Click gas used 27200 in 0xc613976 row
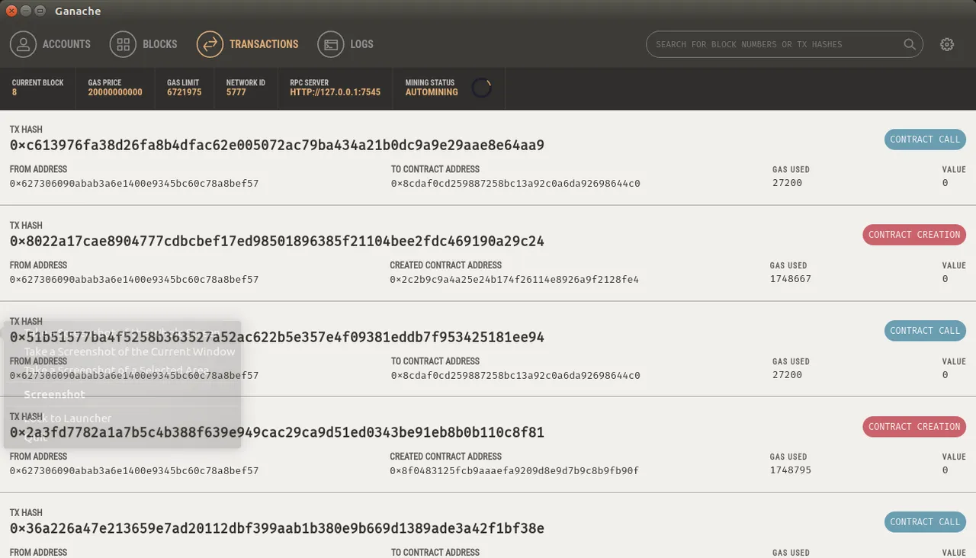976x558 pixels. coord(788,183)
